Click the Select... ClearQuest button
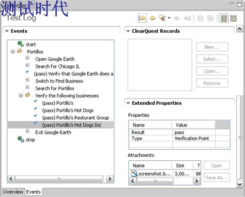 click(212, 59)
